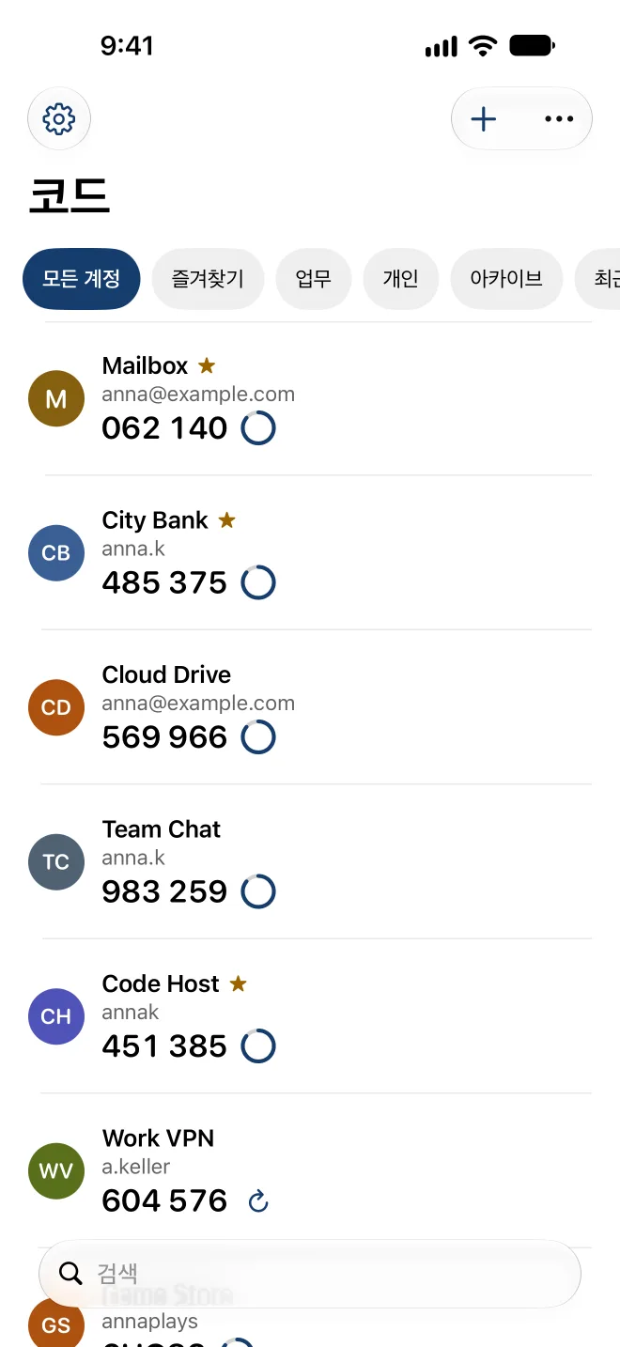Select the 모든 계정 filter chip

[81, 279]
